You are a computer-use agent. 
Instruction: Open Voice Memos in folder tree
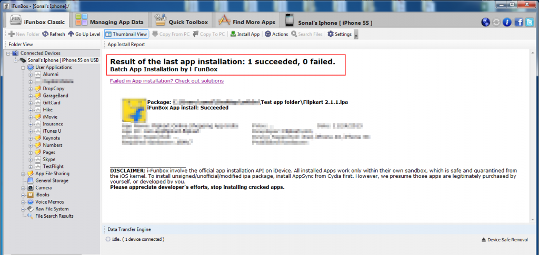[x=49, y=202]
